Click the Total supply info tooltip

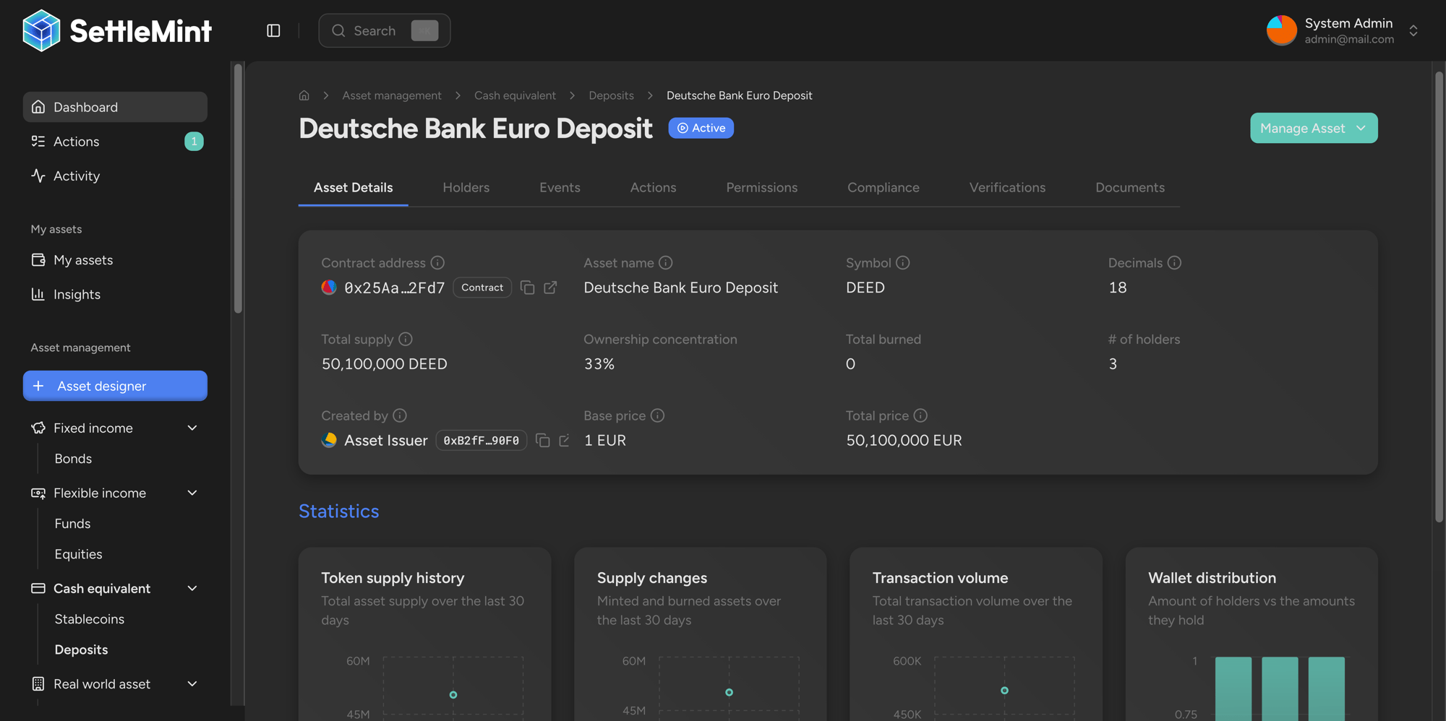tap(406, 339)
